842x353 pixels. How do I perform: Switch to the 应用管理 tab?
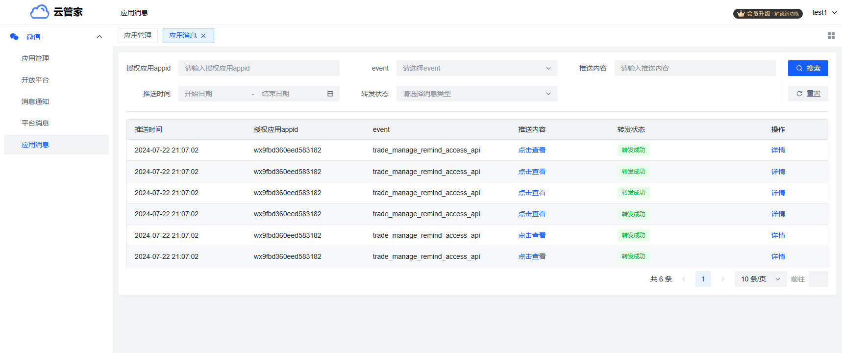138,35
